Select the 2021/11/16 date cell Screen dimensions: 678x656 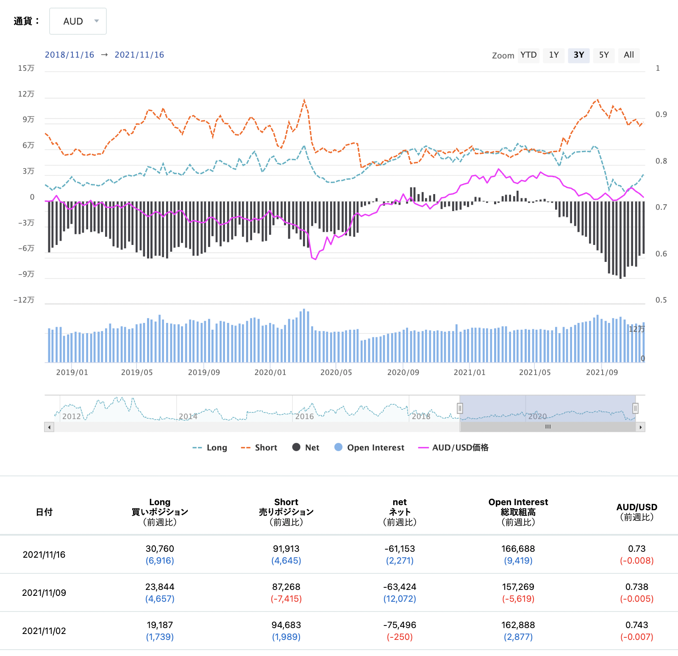44,555
